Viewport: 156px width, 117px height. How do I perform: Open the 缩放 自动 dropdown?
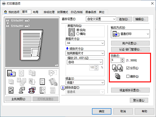click(85, 62)
